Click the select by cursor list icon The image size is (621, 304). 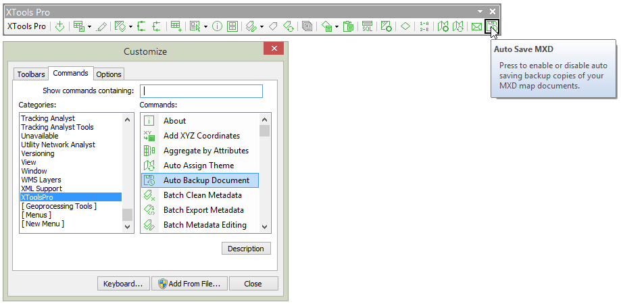tap(195, 26)
